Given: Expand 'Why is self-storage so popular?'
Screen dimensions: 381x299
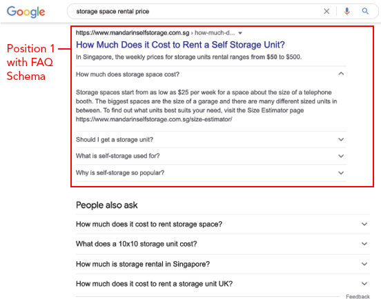Looking at the screenshot, I should 211,173.
